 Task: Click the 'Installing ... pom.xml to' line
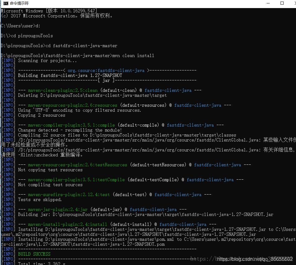tap(148, 239)
